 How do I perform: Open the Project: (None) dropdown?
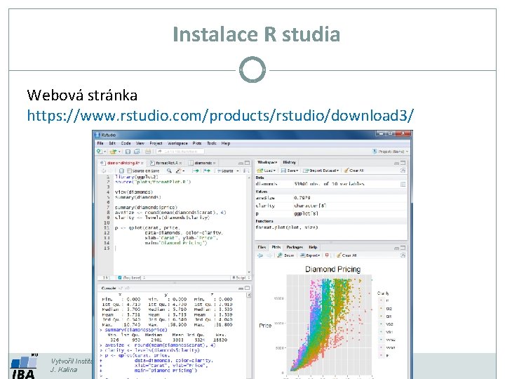(x=391, y=151)
